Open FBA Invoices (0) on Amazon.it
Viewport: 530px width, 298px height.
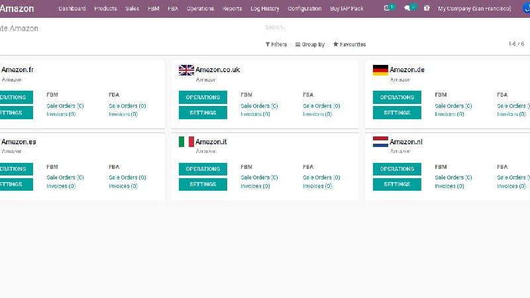click(317, 186)
